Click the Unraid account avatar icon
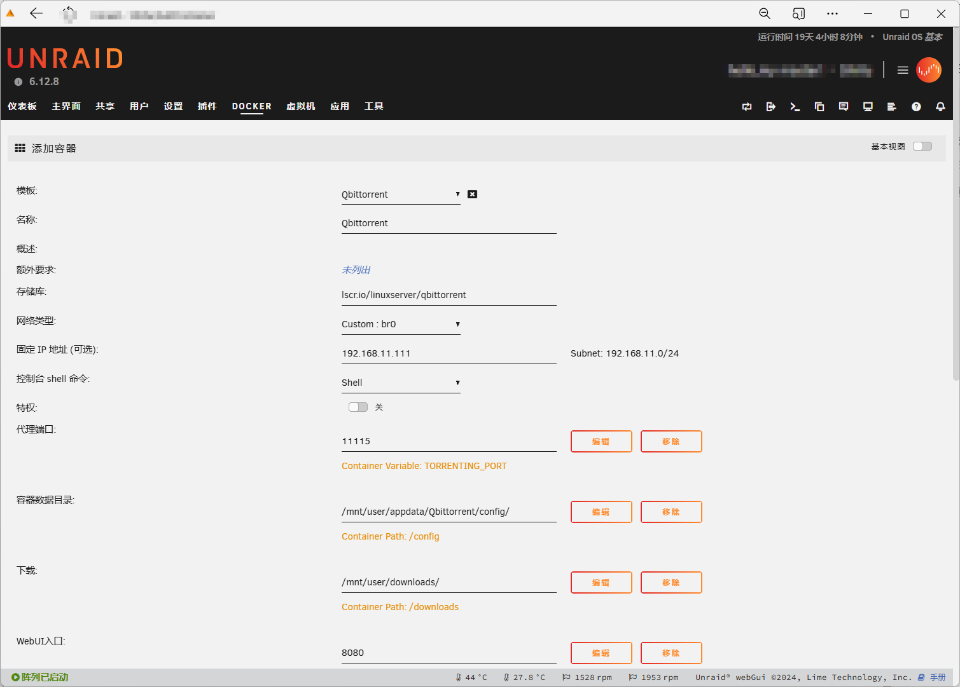Viewport: 960px width, 687px height. point(928,70)
